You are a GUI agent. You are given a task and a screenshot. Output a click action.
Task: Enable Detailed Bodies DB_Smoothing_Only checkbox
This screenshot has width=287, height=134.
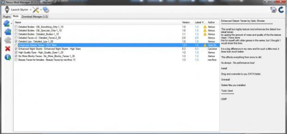16,27
